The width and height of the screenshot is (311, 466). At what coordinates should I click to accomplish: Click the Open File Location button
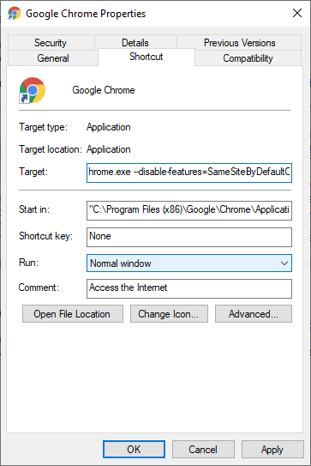pos(73,314)
